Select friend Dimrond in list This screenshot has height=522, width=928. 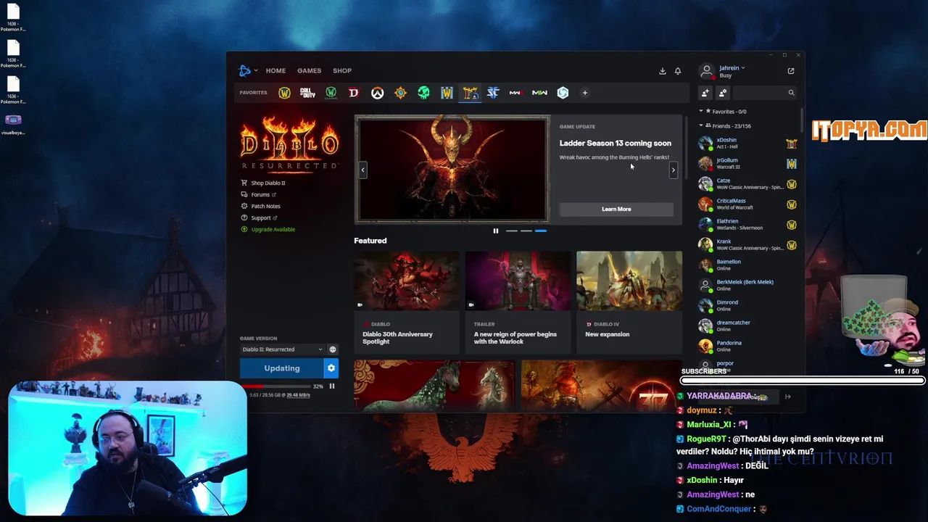tap(747, 305)
